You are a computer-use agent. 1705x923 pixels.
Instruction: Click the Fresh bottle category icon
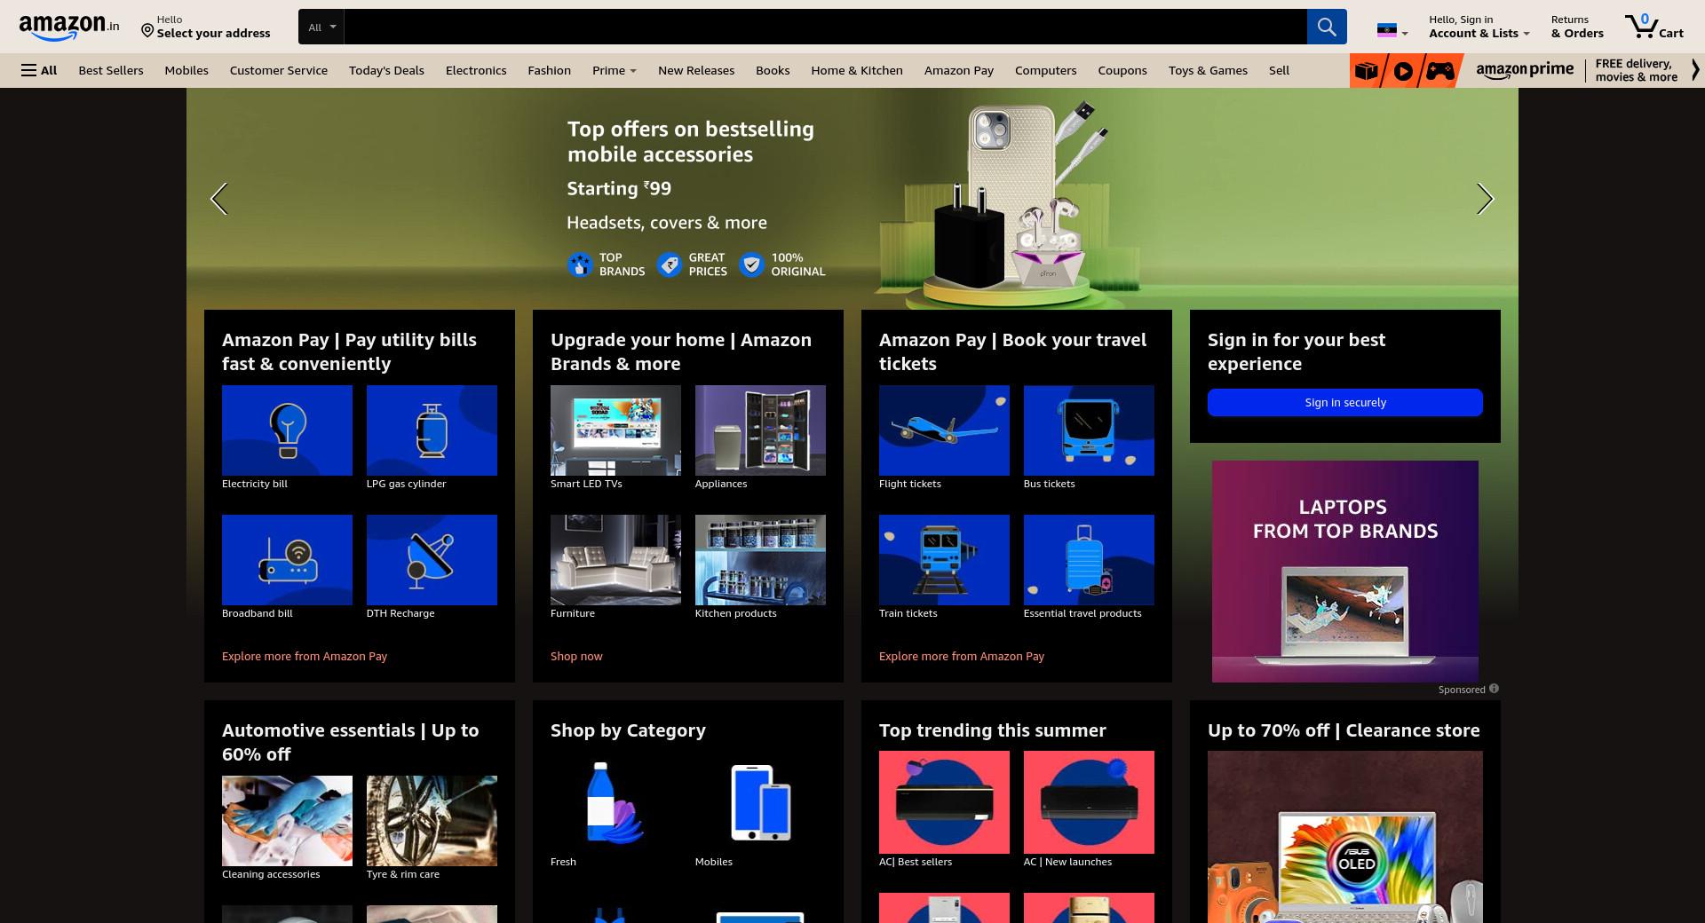[615, 802]
